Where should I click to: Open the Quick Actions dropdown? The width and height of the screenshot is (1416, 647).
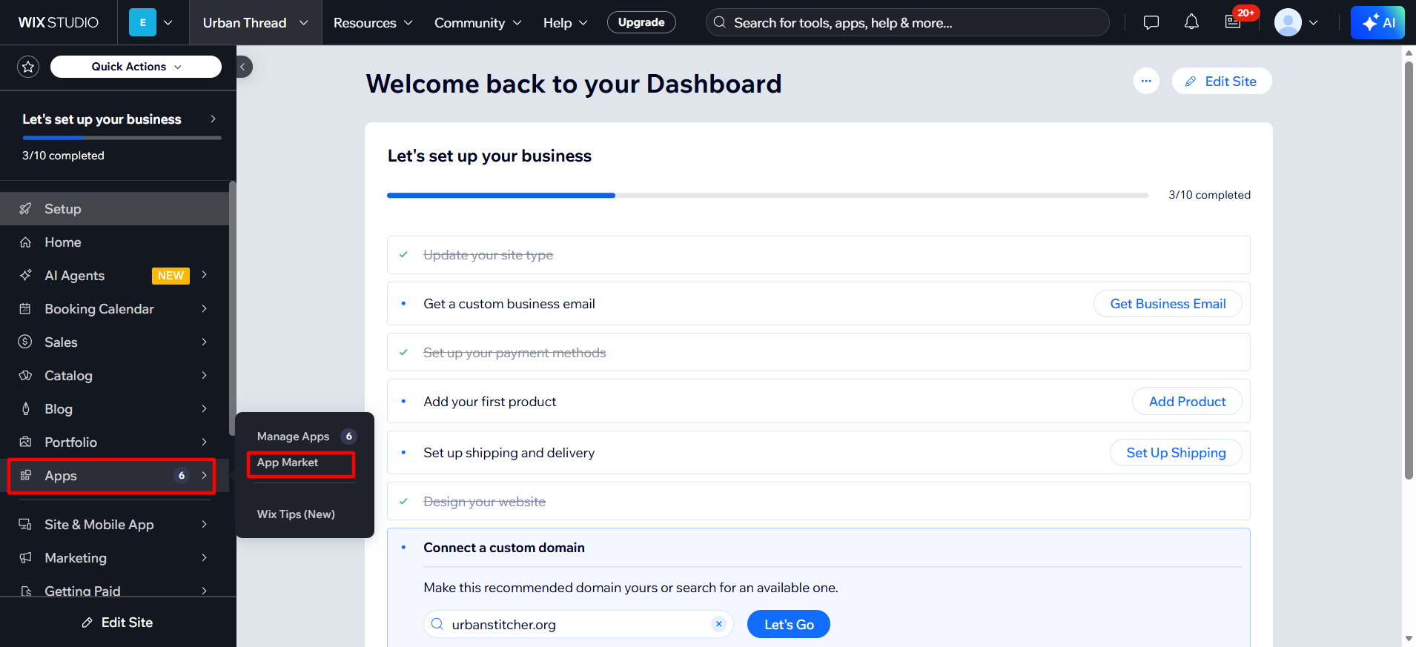(136, 67)
